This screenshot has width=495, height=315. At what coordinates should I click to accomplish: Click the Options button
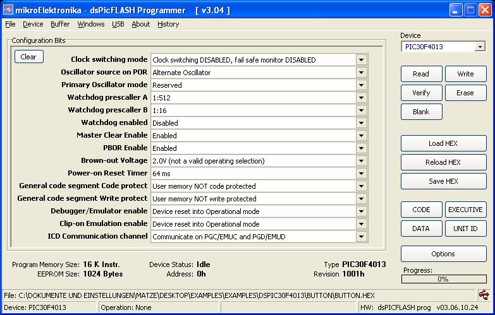[x=444, y=254]
